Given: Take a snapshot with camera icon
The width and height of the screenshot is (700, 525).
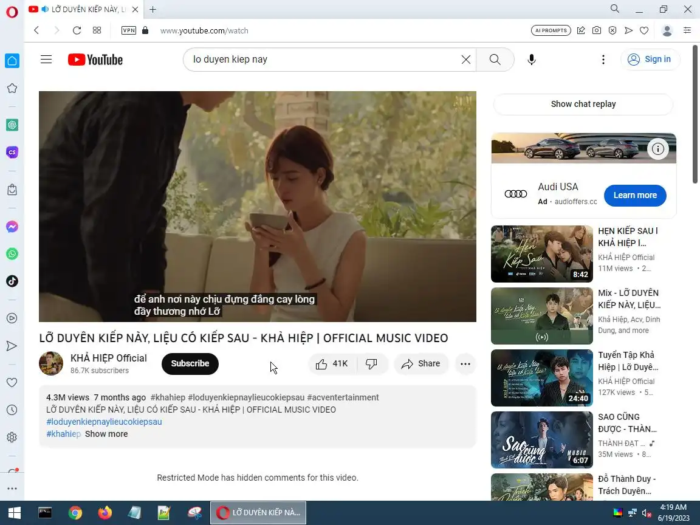Looking at the screenshot, I should click(x=597, y=30).
